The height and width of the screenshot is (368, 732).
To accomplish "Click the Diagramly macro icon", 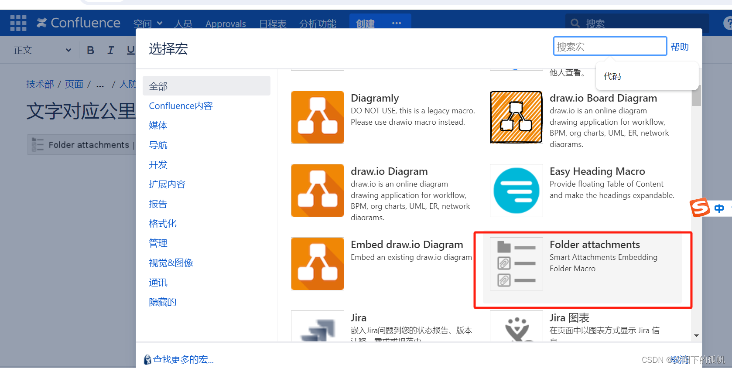I will (x=318, y=117).
